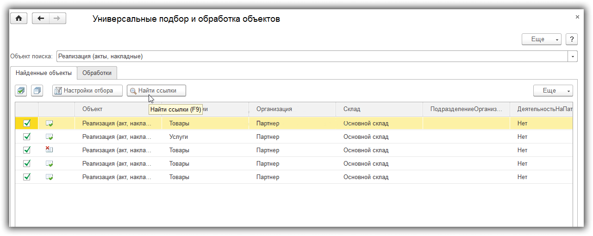Screen dimensions: 593x236
Task: Click the document status icon in the first row
Action: coord(49,124)
